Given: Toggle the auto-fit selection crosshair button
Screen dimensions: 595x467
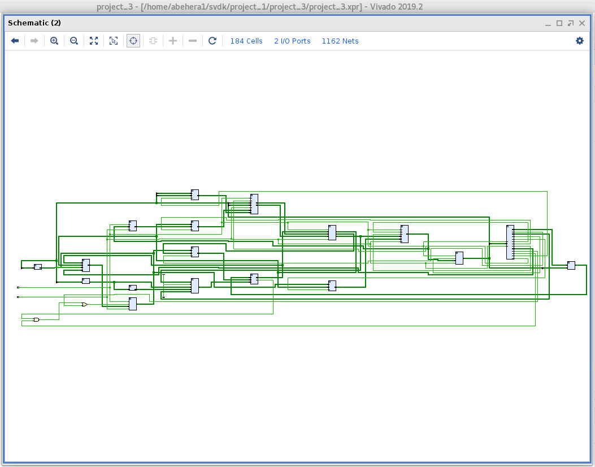Looking at the screenshot, I should click(x=133, y=41).
